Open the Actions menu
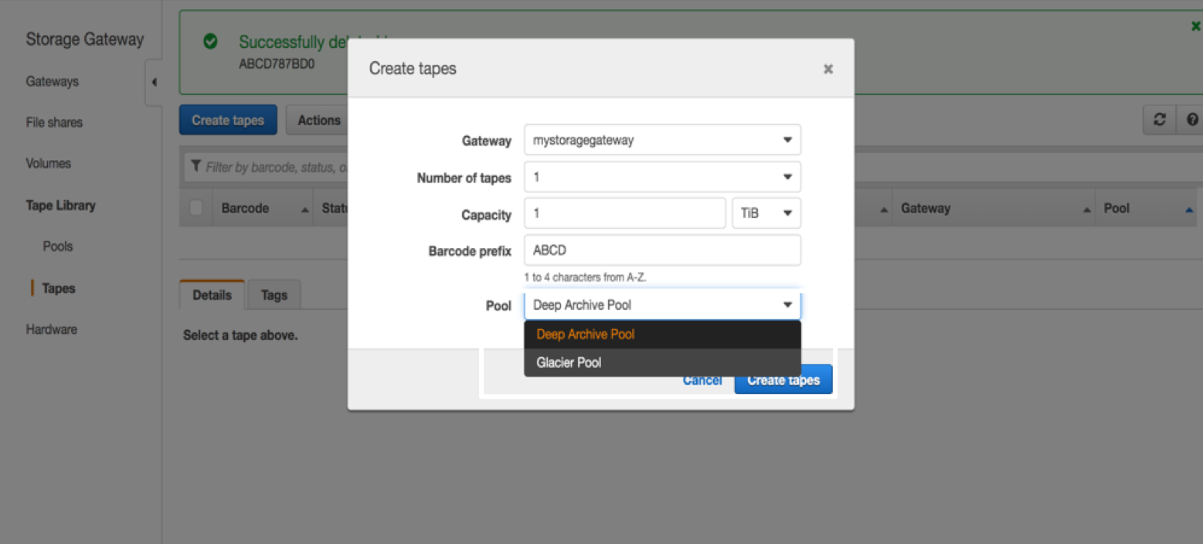This screenshot has width=1203, height=544. (318, 120)
